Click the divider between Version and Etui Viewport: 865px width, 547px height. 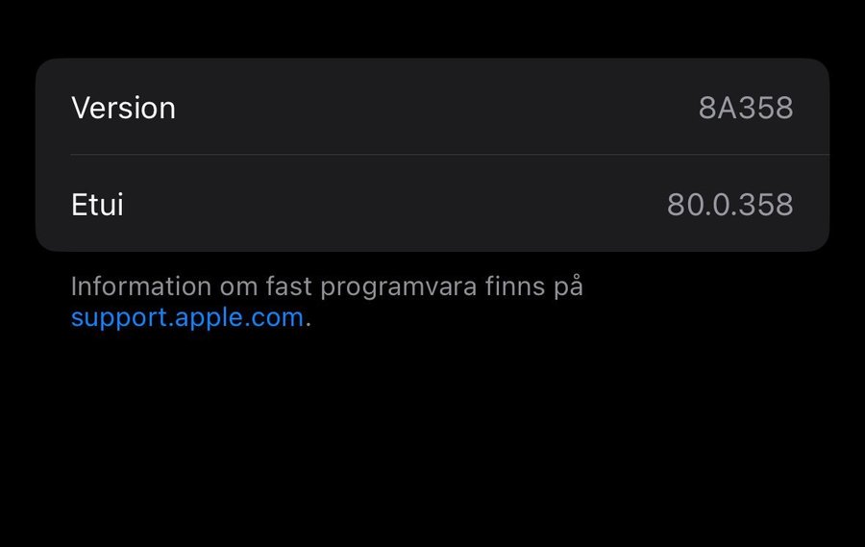pyautogui.click(x=450, y=155)
